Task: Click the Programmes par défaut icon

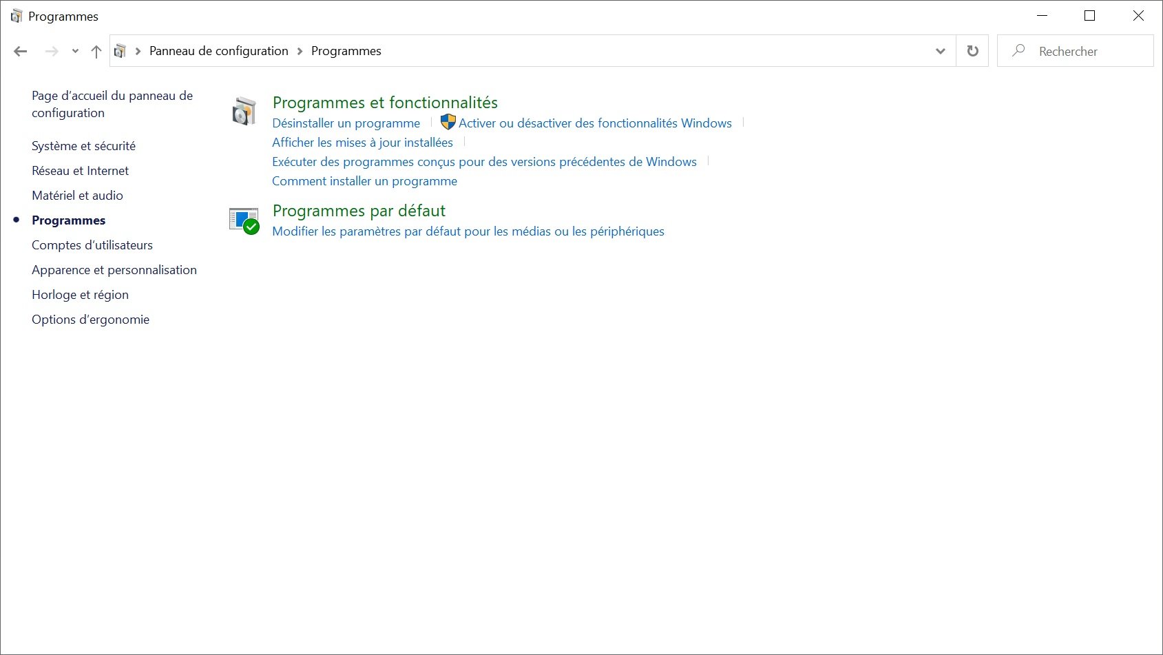Action: point(244,220)
